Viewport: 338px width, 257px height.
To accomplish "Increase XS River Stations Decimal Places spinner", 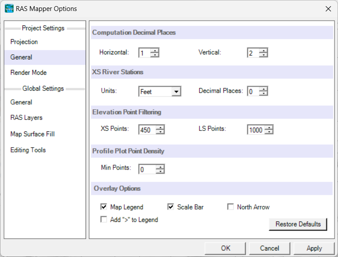I will coord(263,89).
